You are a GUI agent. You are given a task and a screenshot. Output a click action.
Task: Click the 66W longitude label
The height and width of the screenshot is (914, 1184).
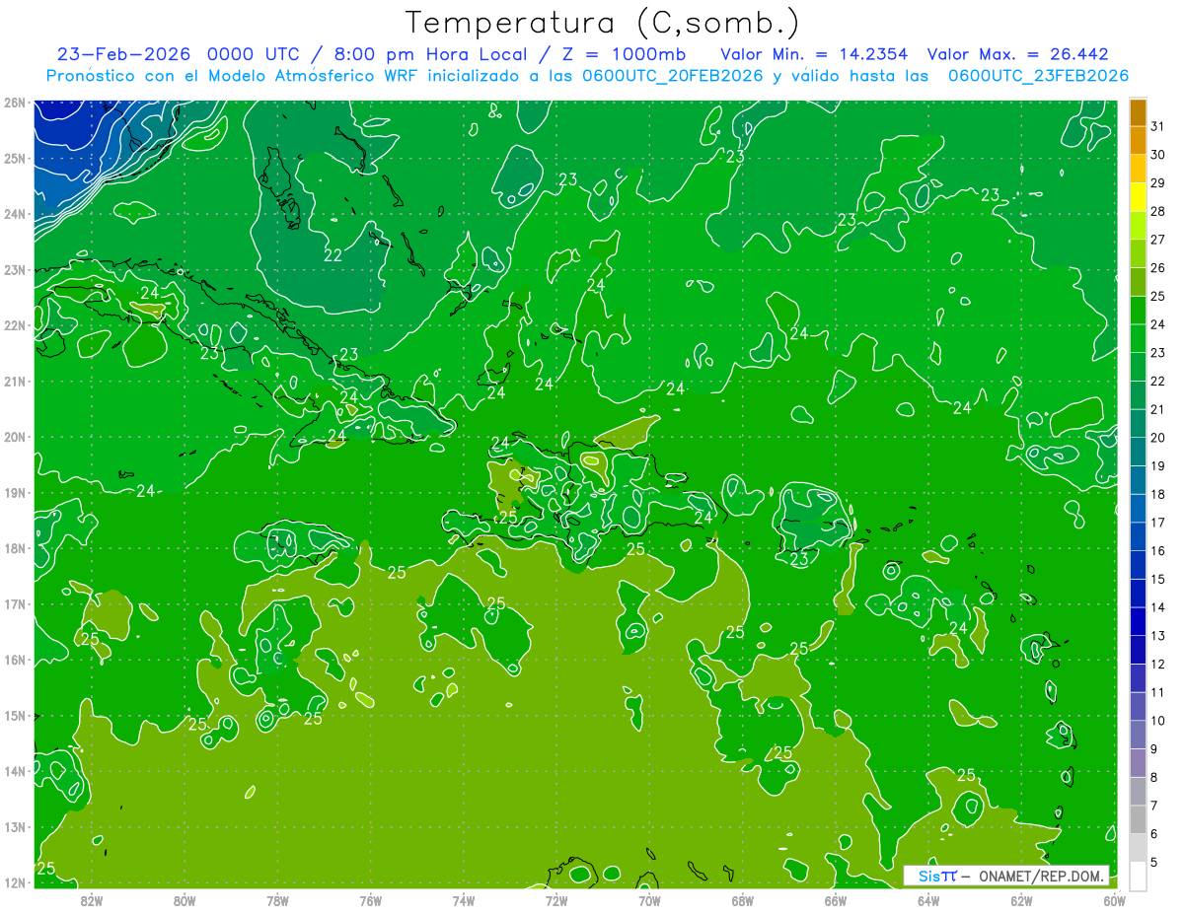click(x=836, y=900)
